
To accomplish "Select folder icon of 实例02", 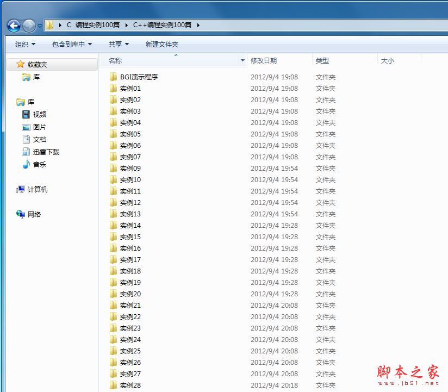I will pyautogui.click(x=114, y=99).
